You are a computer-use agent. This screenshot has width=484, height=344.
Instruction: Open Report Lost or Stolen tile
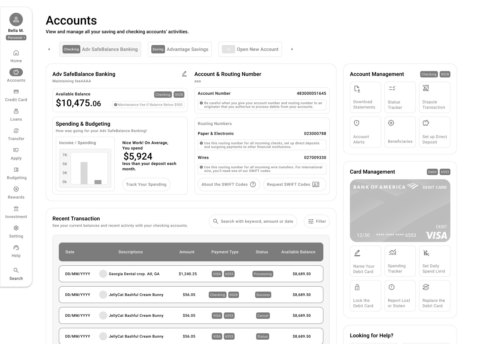[x=400, y=296]
